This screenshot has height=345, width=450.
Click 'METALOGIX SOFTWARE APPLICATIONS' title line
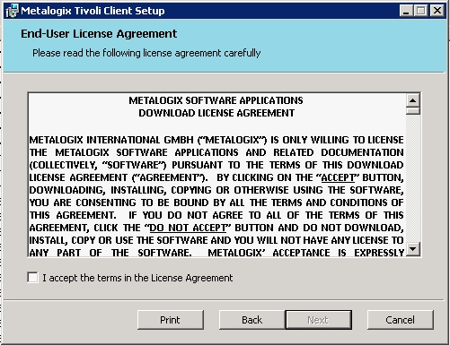[216, 100]
